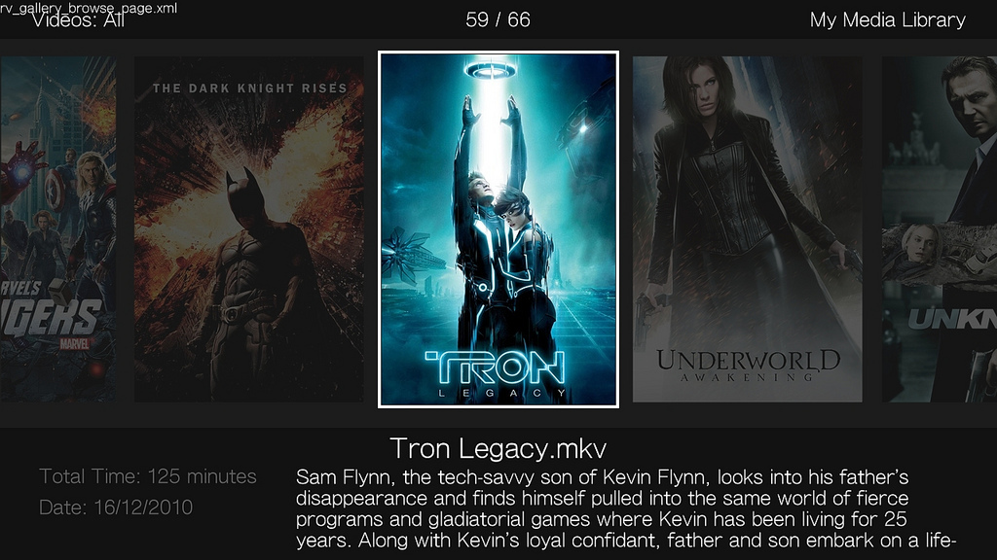Viewport: 997px width, 560px height.
Task: Click the Underworld title text on poster
Action: click(748, 361)
